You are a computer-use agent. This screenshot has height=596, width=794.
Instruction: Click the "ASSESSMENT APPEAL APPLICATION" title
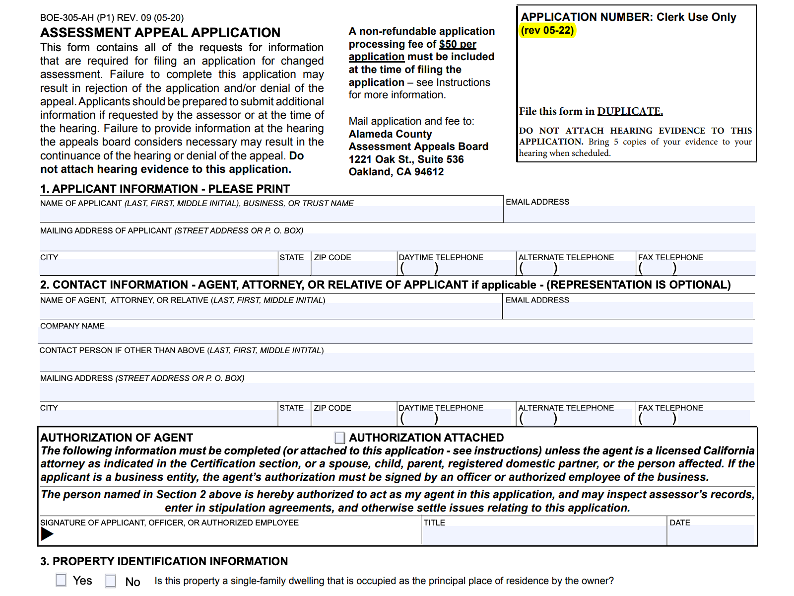160,33
